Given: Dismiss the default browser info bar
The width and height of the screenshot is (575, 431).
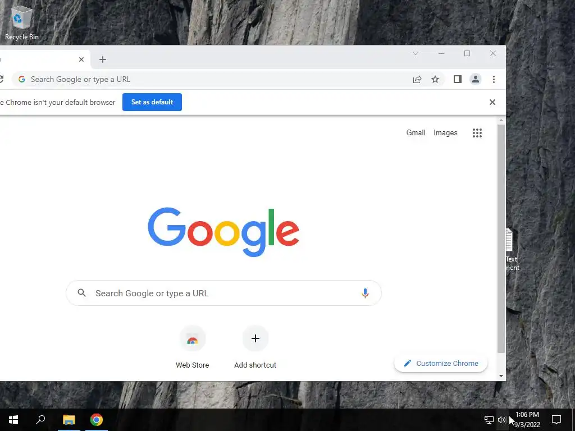Looking at the screenshot, I should (492, 102).
